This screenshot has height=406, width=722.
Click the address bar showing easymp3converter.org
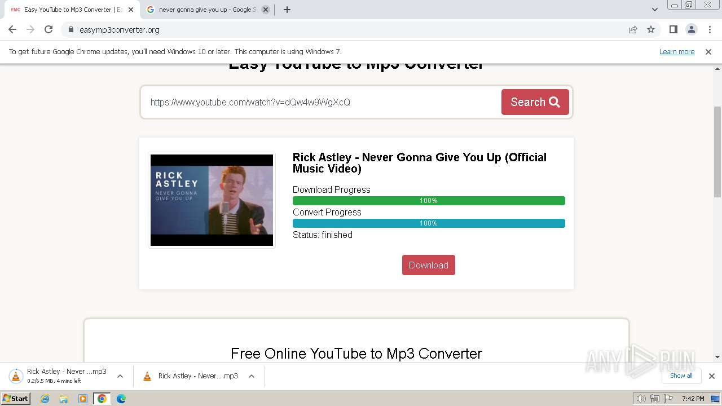[x=344, y=30]
